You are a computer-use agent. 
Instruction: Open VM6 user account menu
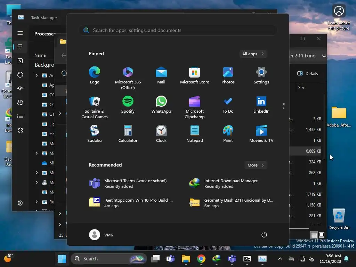[x=101, y=235]
